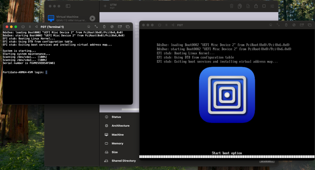This screenshot has width=315, height=170.
Task: Click resize arrows icon in FGT display window
Action: 278,25
